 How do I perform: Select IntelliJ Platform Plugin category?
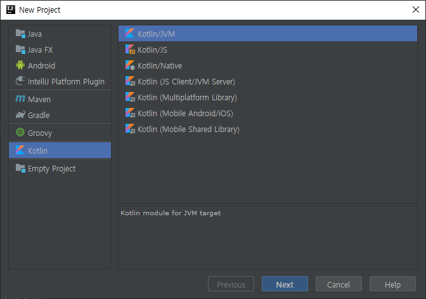(x=60, y=81)
